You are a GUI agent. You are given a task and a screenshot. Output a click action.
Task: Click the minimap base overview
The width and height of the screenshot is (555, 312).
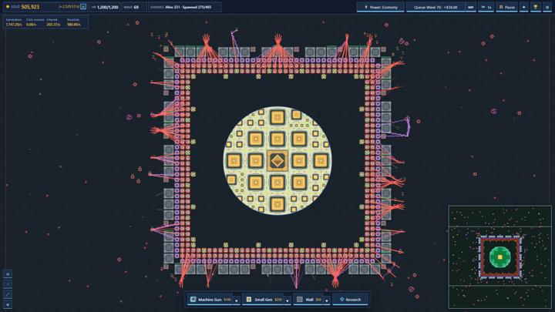click(499, 257)
